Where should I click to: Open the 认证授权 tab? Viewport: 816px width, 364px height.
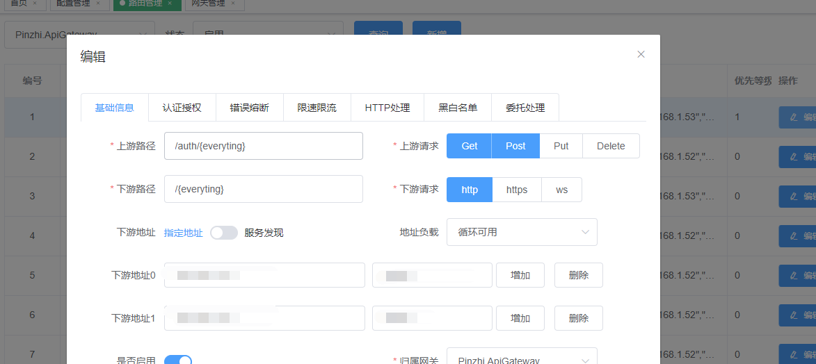(x=182, y=108)
